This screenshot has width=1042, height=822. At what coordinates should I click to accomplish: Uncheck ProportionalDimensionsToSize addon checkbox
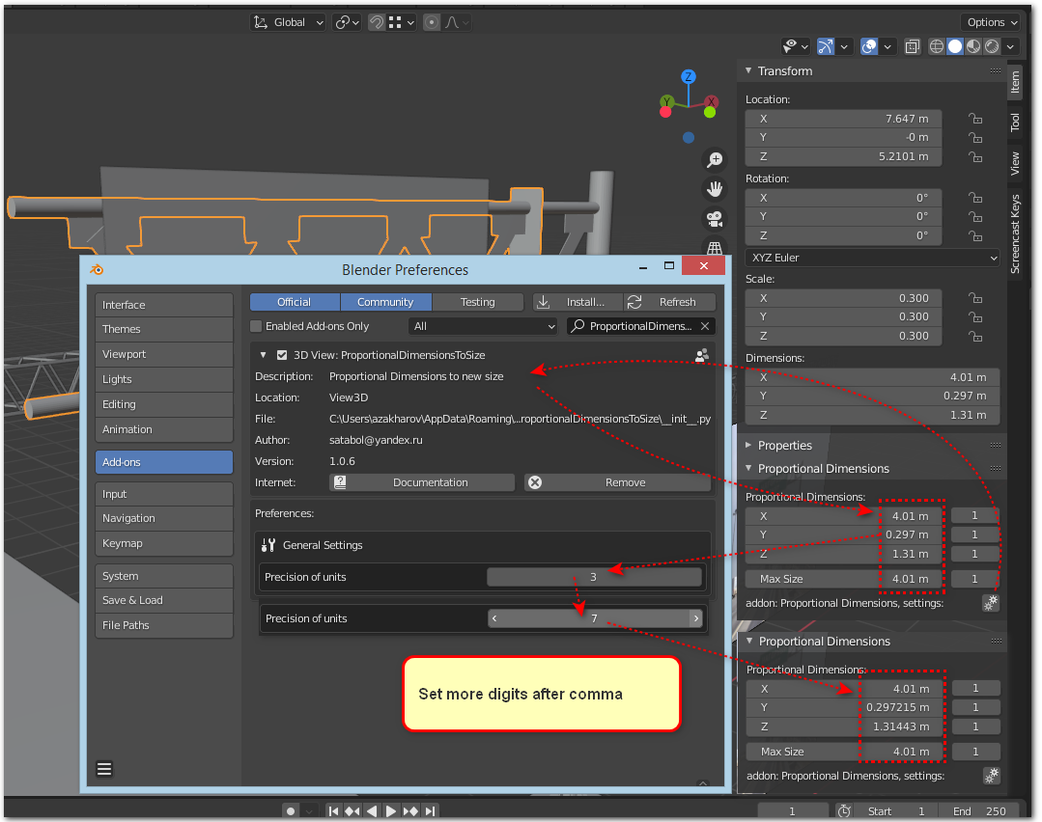(x=282, y=355)
